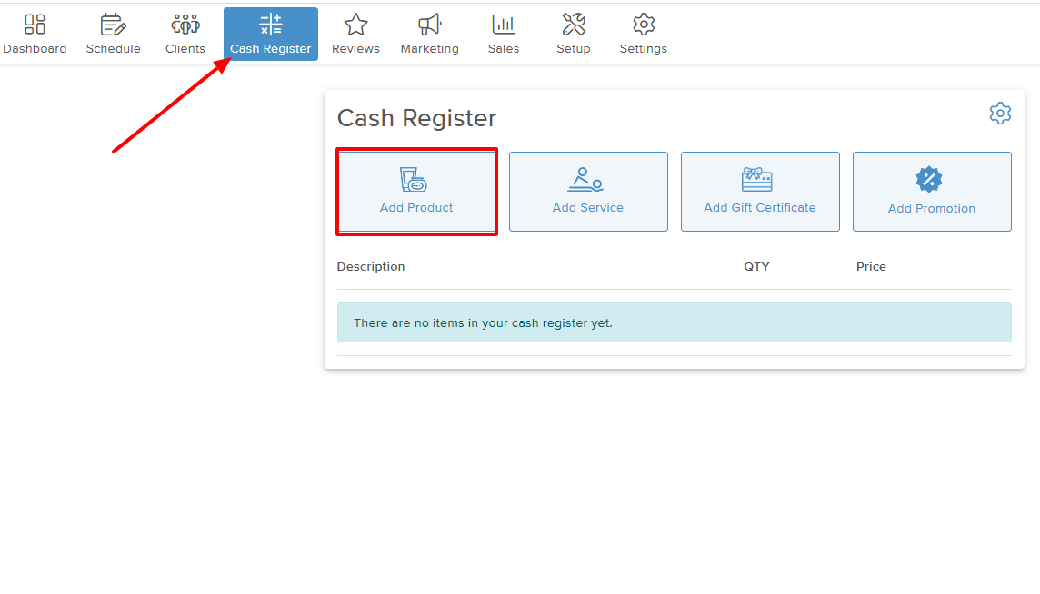Open Schedule calendar icon in navigation

[x=113, y=25]
